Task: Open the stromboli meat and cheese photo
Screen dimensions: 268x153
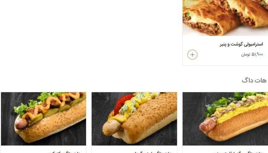Action: pos(225,18)
